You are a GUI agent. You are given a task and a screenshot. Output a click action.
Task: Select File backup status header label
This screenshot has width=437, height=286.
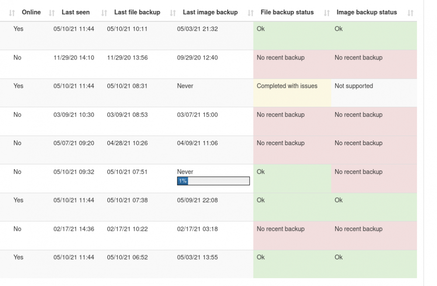(287, 12)
